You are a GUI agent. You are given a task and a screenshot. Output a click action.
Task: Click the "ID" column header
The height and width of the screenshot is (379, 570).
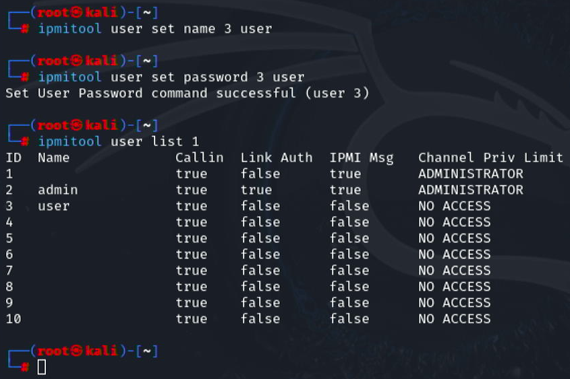[x=13, y=158]
